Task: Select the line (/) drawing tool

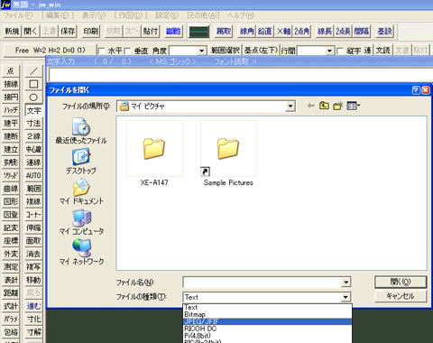Action: 33,71
